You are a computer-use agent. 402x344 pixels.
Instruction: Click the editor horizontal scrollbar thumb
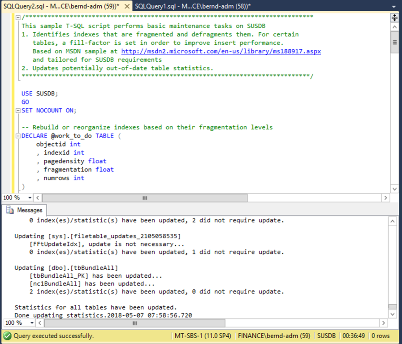point(144,198)
